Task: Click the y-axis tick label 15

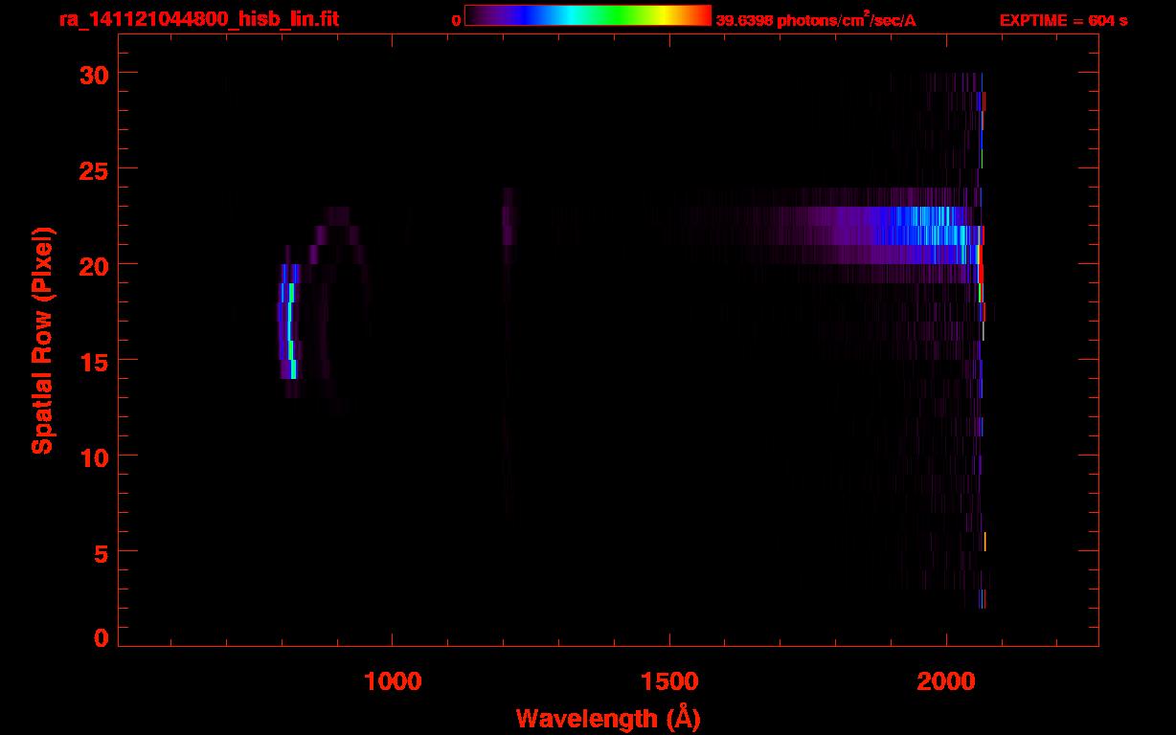Action: pyautogui.click(x=94, y=361)
